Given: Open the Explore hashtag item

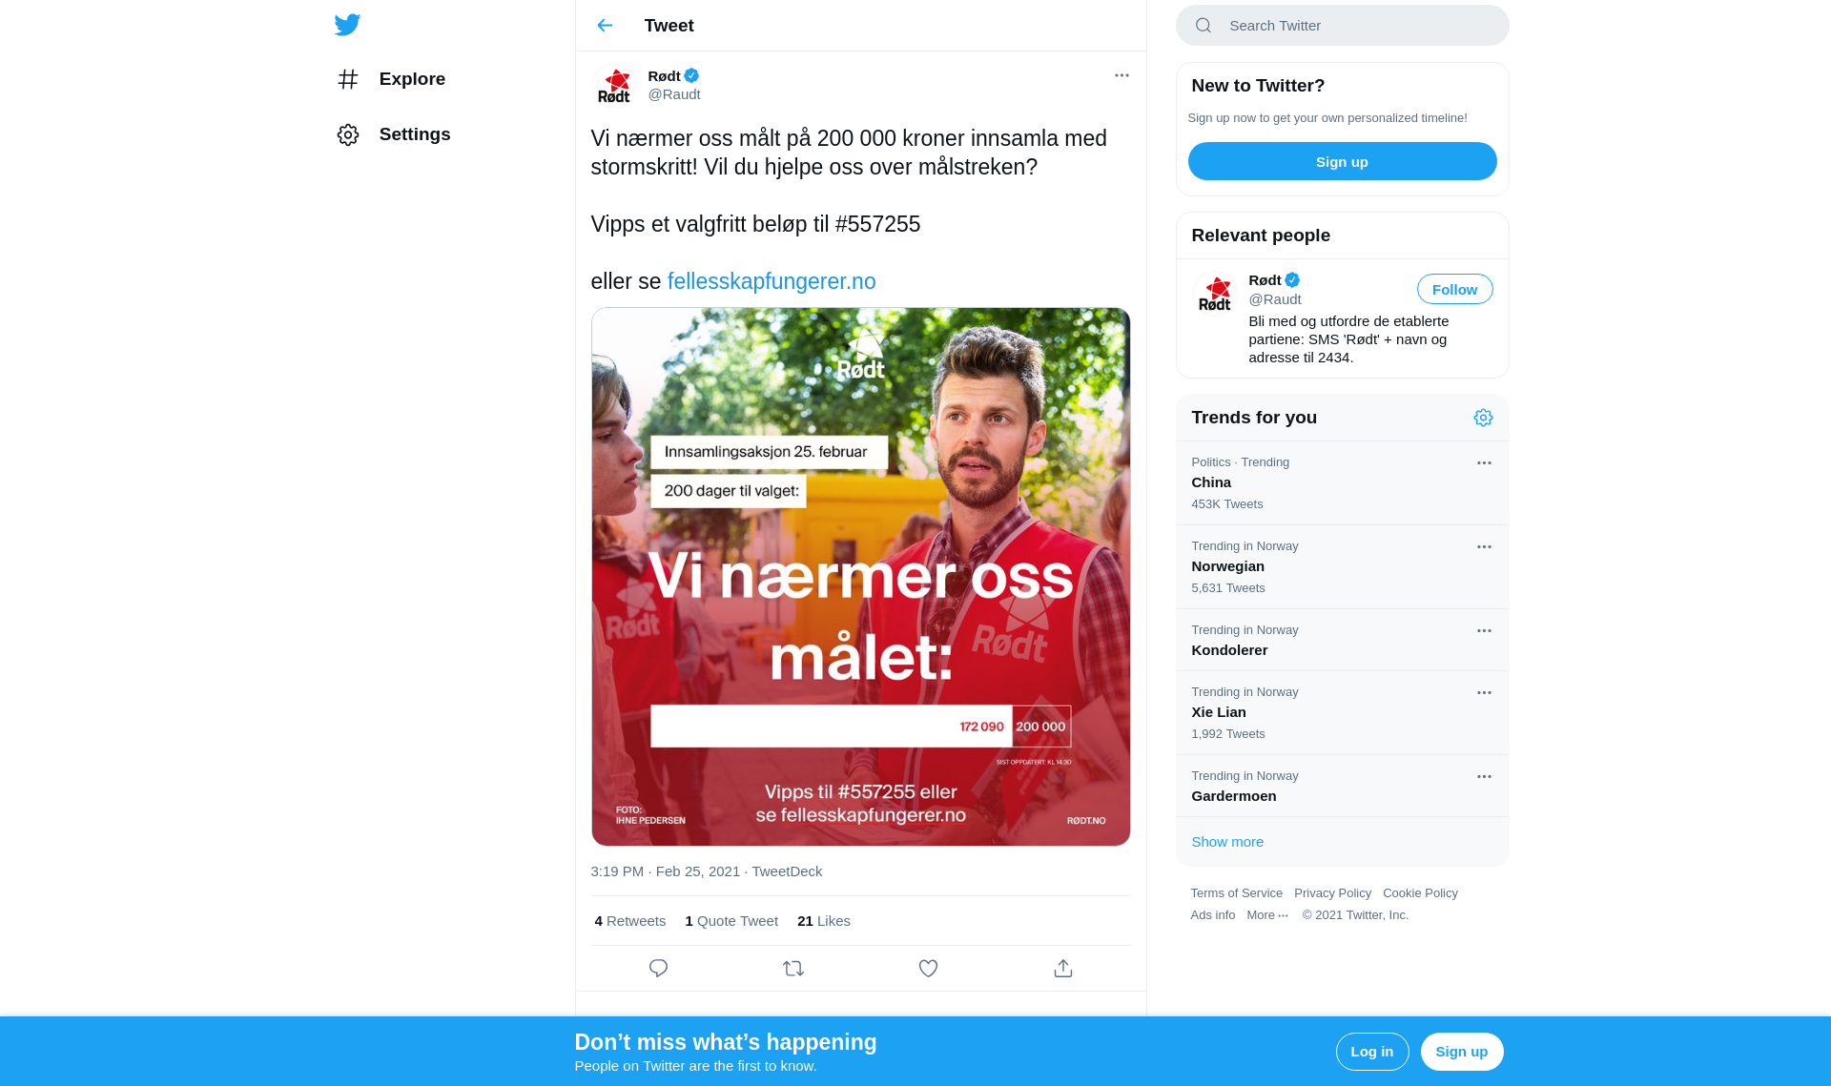Looking at the screenshot, I should (392, 79).
